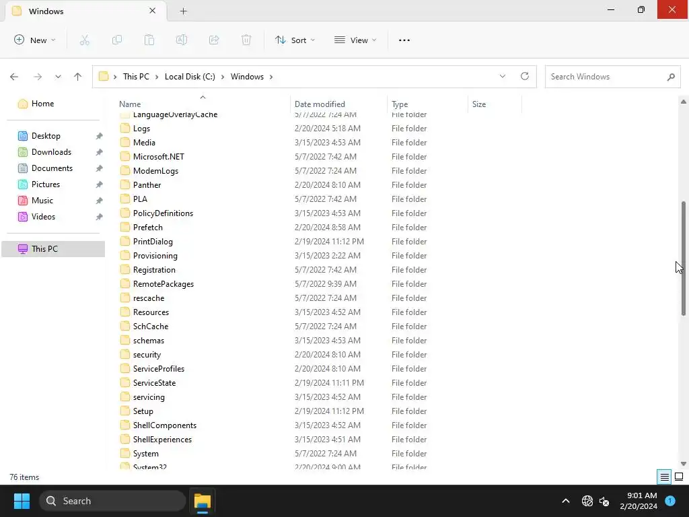Click the Copy icon in toolbar
The image size is (689, 517).
click(x=117, y=40)
